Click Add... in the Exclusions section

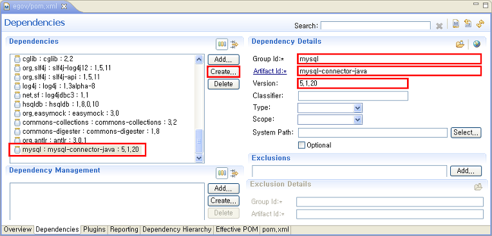(466, 171)
